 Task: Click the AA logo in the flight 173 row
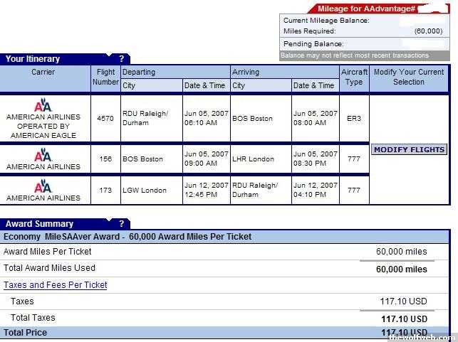click(x=43, y=186)
